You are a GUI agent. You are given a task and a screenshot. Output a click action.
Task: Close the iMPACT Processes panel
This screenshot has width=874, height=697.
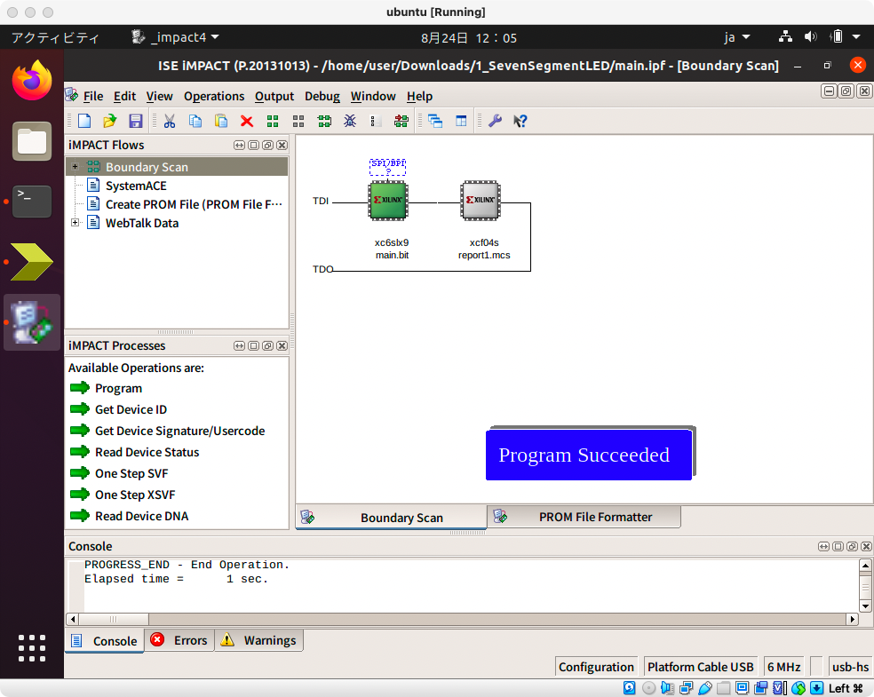coord(282,345)
